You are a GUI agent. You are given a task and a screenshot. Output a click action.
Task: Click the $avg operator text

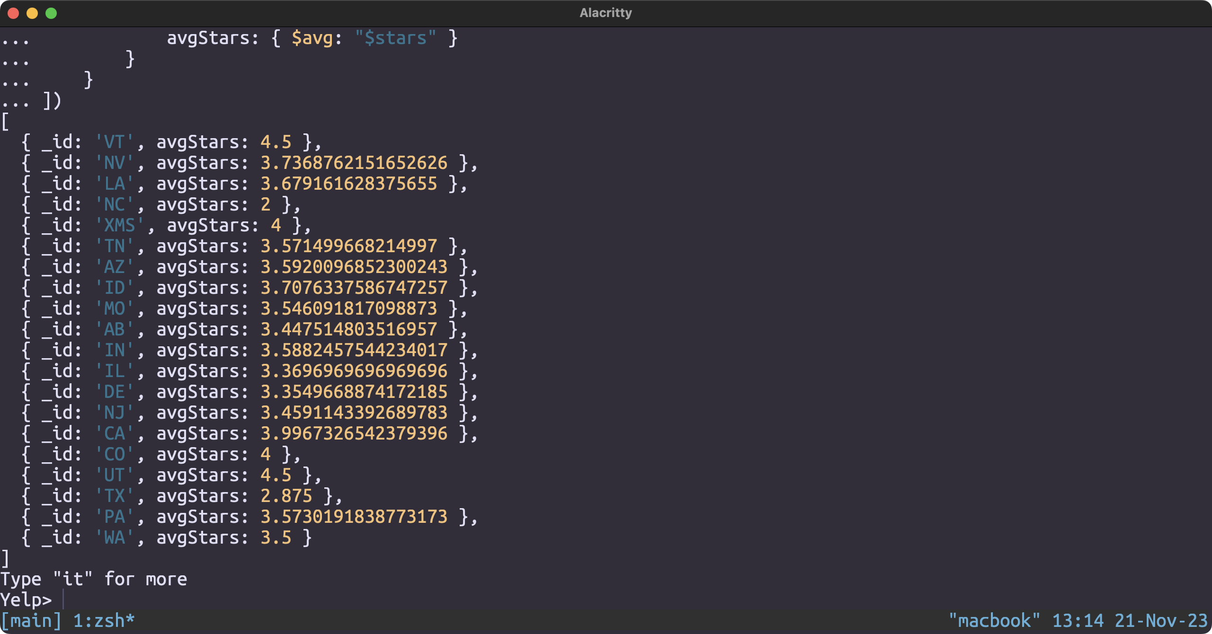click(312, 38)
